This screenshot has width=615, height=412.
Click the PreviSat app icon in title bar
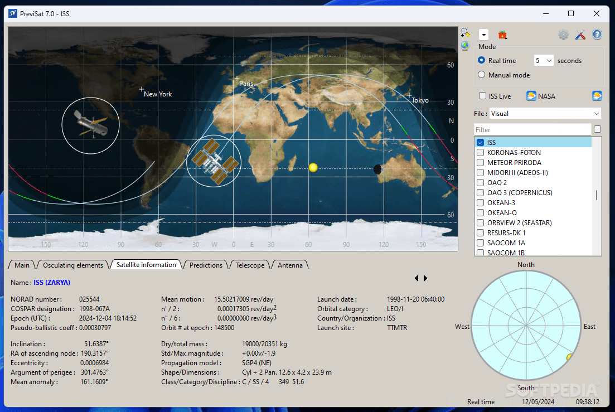click(13, 14)
